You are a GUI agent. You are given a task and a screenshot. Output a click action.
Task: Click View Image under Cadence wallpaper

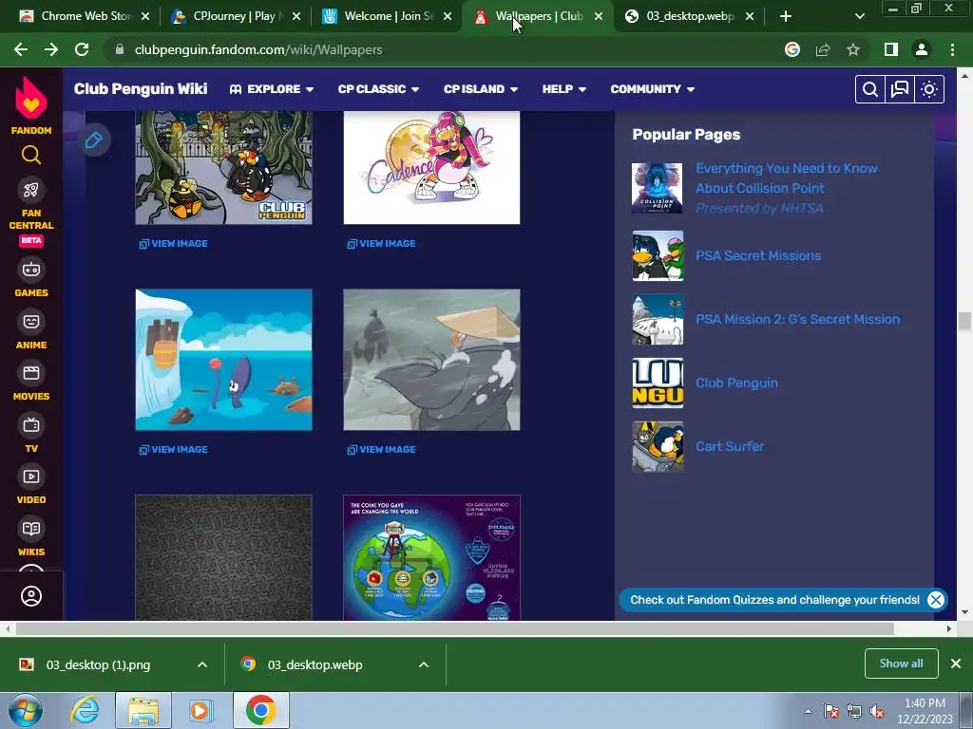382,244
